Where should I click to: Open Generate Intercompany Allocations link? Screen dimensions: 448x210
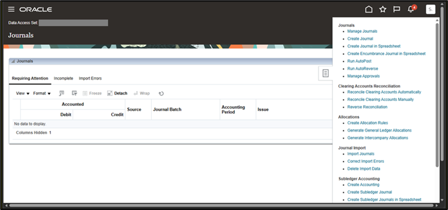(377, 138)
